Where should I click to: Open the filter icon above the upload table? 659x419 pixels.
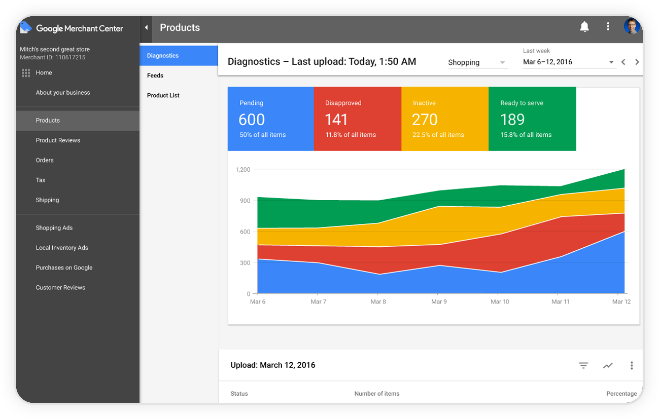[583, 365]
